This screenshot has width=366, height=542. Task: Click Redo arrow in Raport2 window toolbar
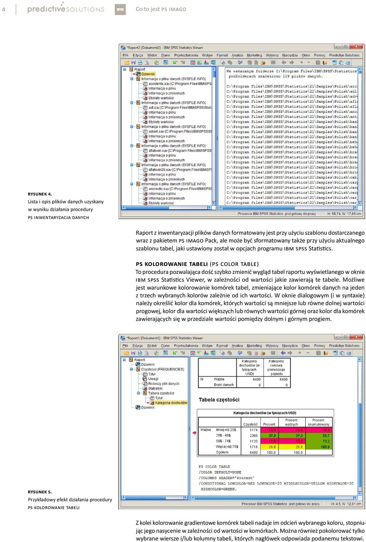coord(183,62)
